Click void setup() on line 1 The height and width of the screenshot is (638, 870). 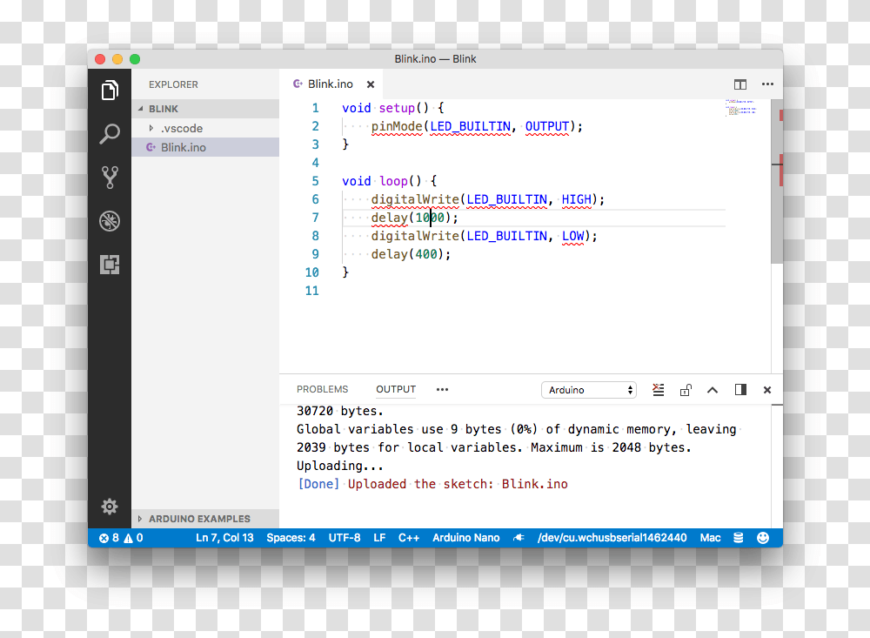click(385, 108)
